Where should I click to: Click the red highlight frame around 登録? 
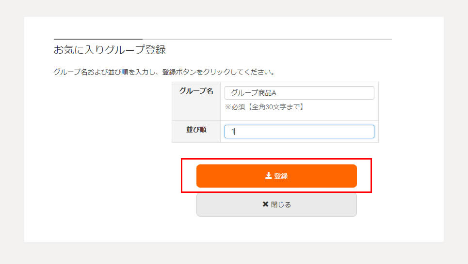(276, 159)
